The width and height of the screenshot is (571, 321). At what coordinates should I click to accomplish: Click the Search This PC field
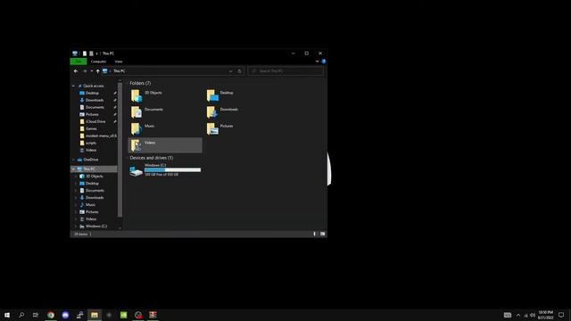click(x=285, y=71)
